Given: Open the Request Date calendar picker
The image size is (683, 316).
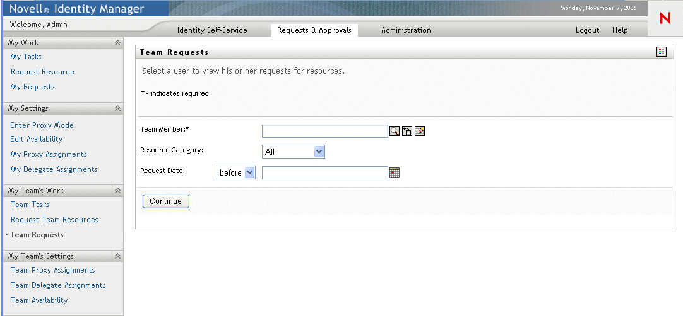Looking at the screenshot, I should tap(395, 172).
